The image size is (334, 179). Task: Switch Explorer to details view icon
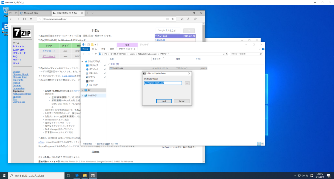click(259, 144)
